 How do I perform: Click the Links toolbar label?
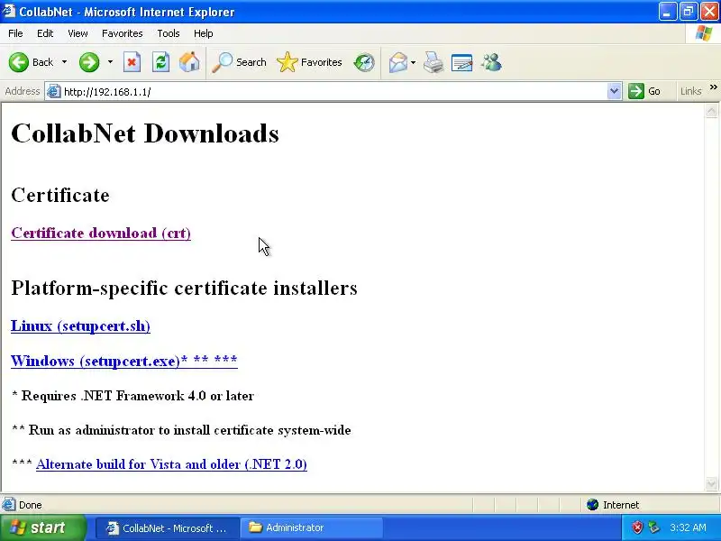click(690, 91)
